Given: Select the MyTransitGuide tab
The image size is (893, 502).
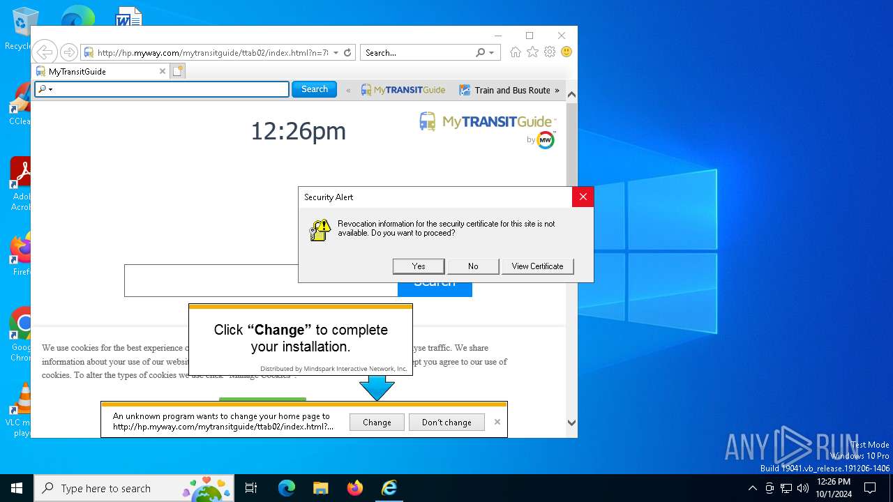Looking at the screenshot, I should tap(102, 71).
